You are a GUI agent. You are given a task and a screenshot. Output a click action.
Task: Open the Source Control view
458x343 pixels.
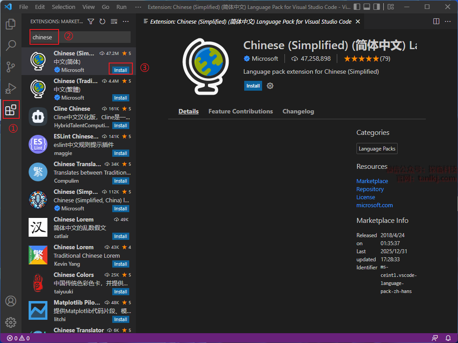[x=11, y=67]
